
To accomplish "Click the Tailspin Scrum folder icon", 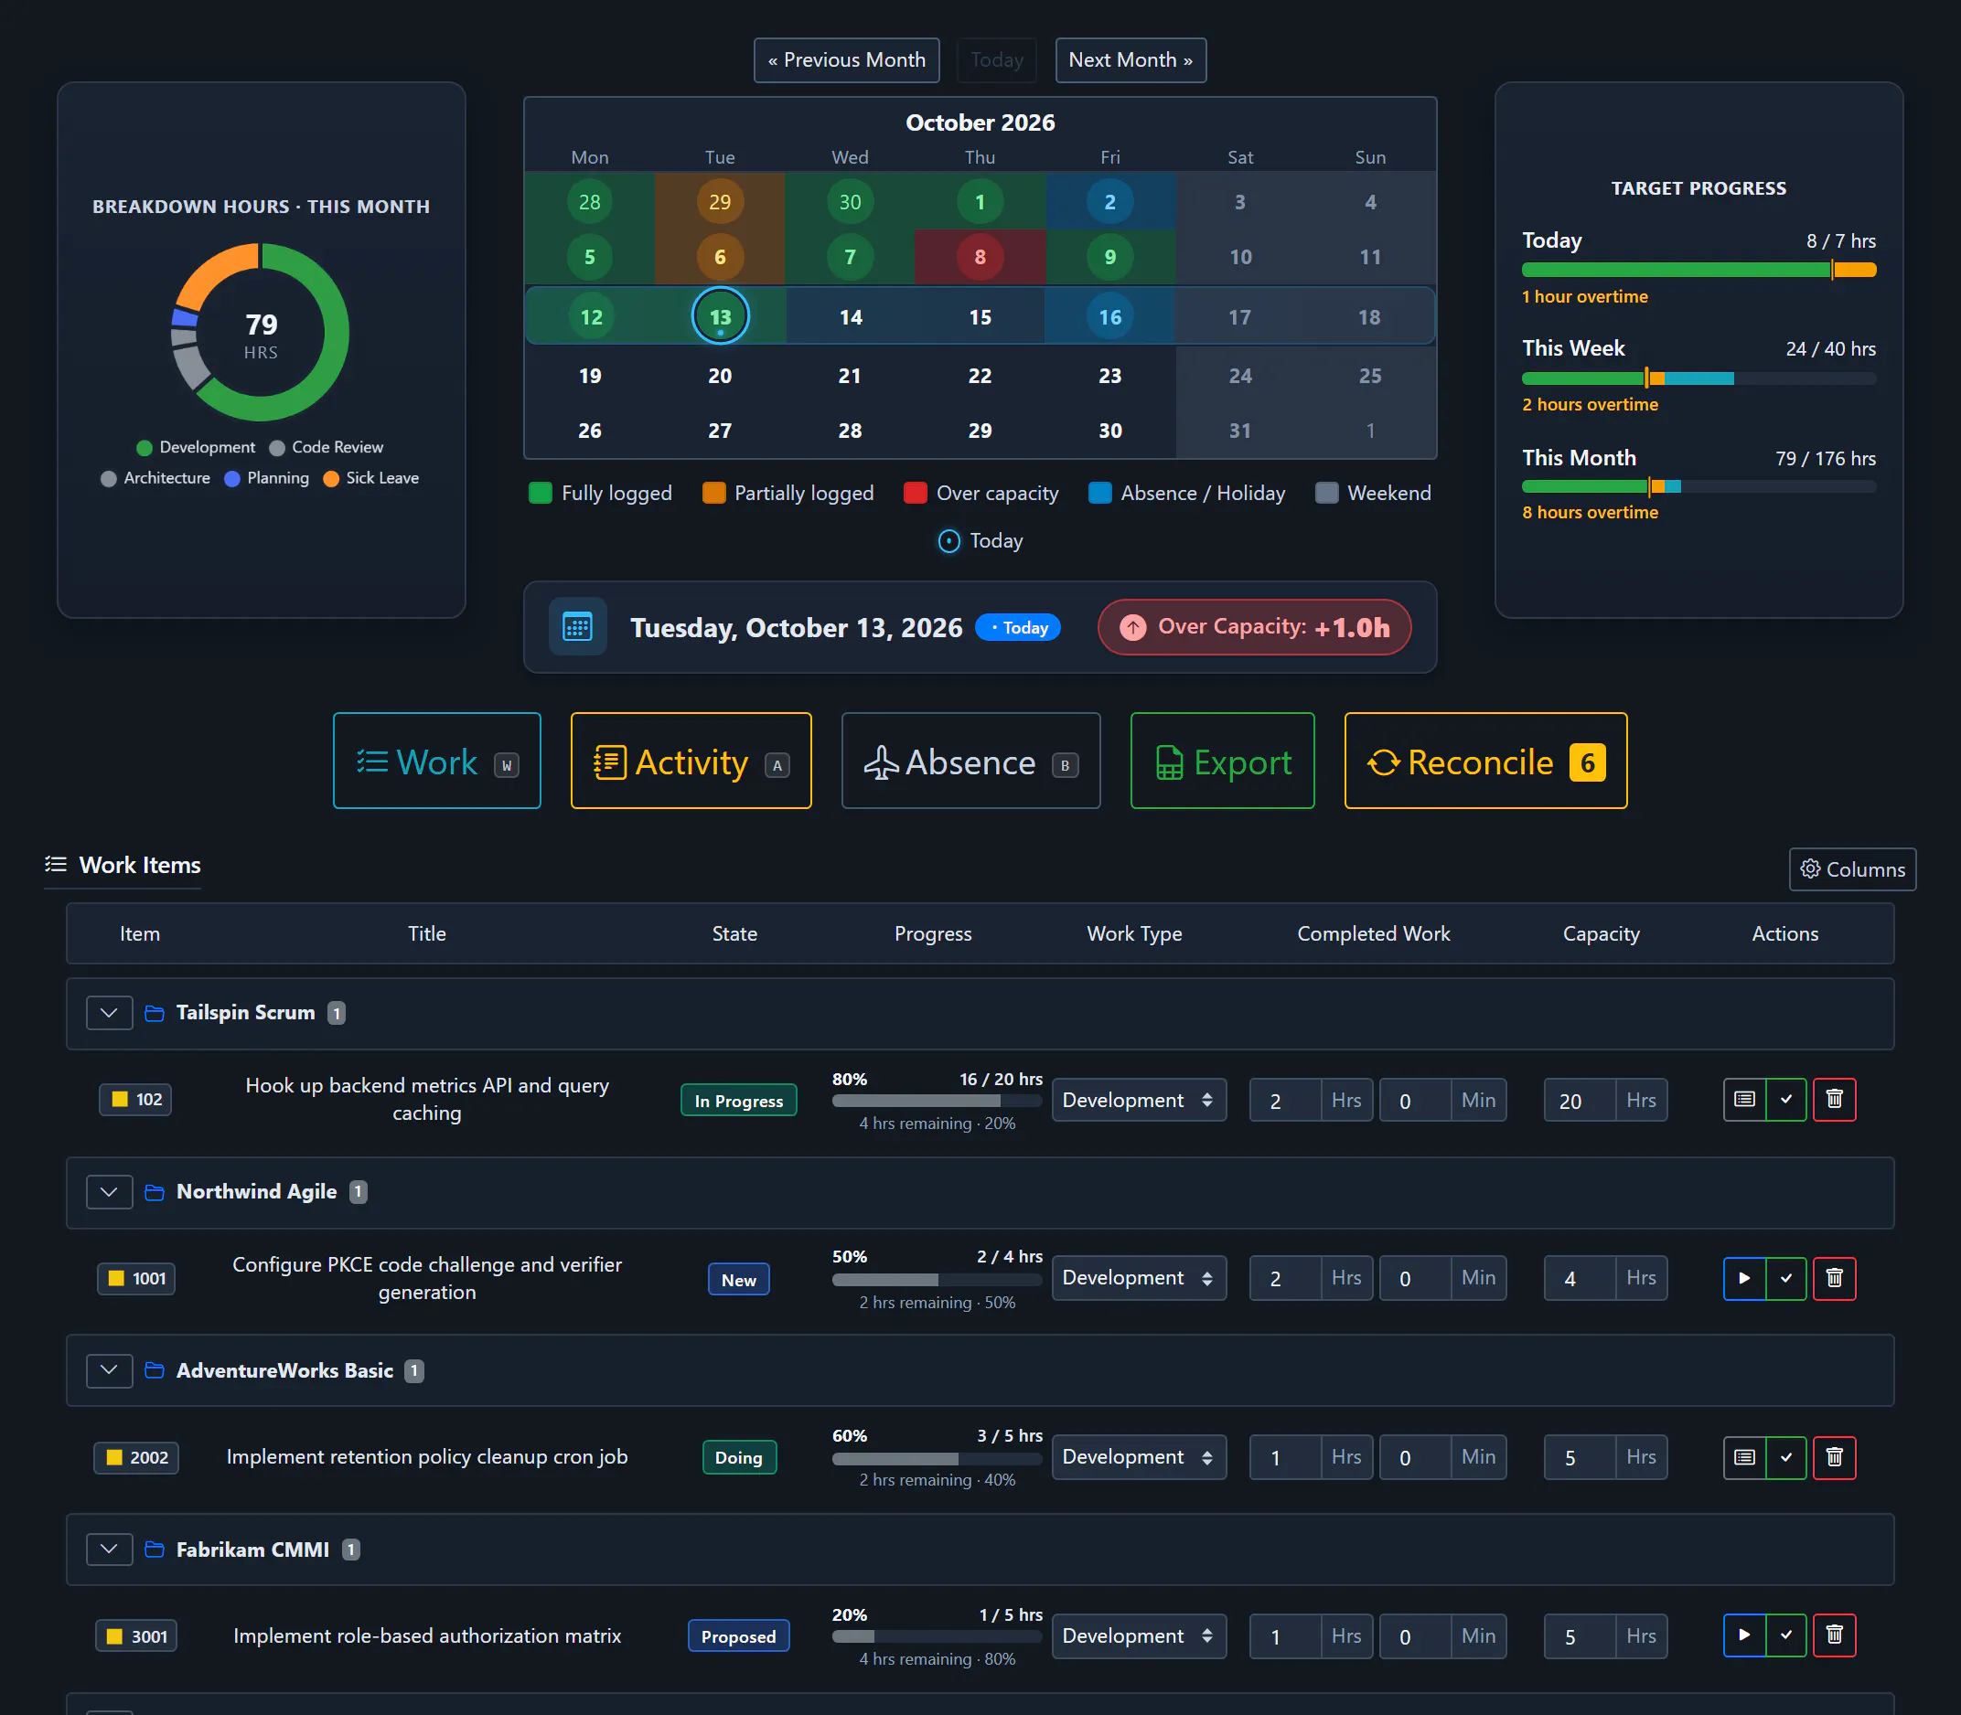I will point(155,1013).
